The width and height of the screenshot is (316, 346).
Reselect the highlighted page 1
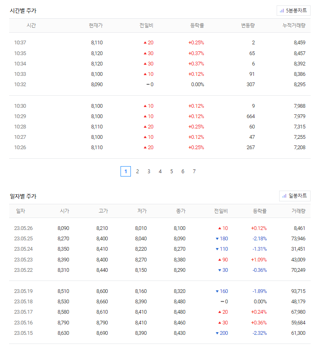[125, 171]
